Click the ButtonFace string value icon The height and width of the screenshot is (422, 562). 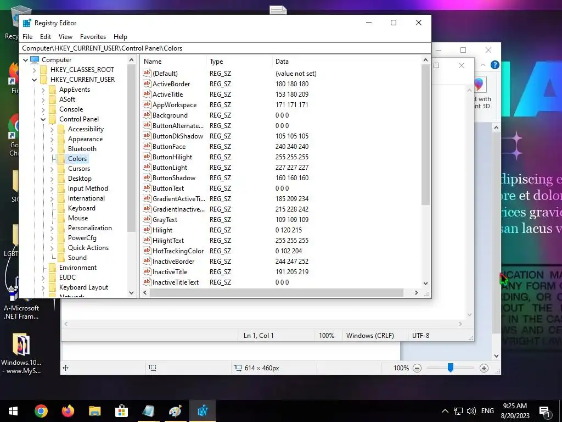click(147, 146)
